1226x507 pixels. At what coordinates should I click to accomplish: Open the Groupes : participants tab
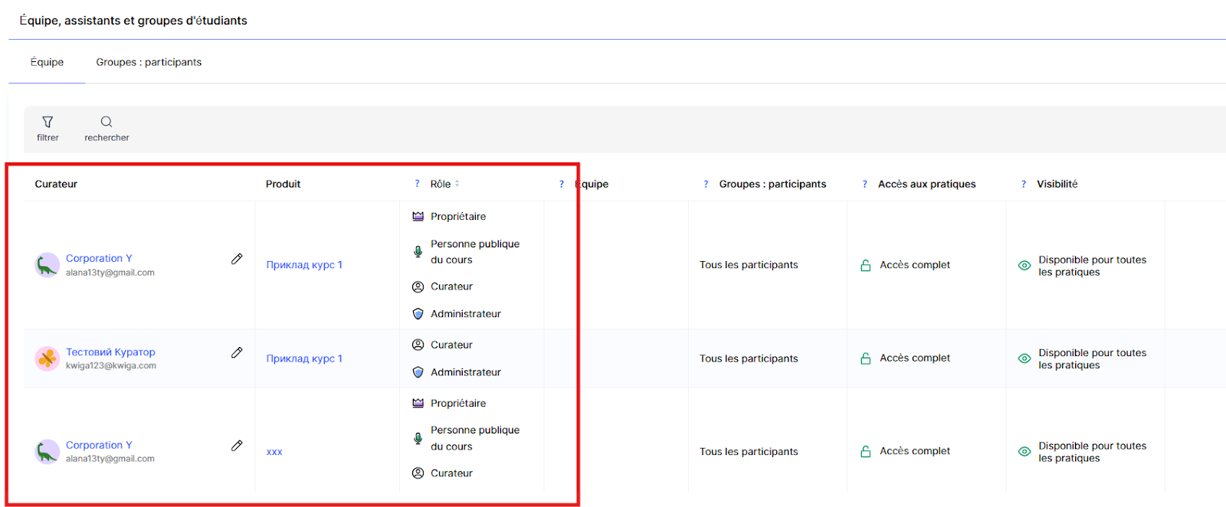pyautogui.click(x=149, y=62)
